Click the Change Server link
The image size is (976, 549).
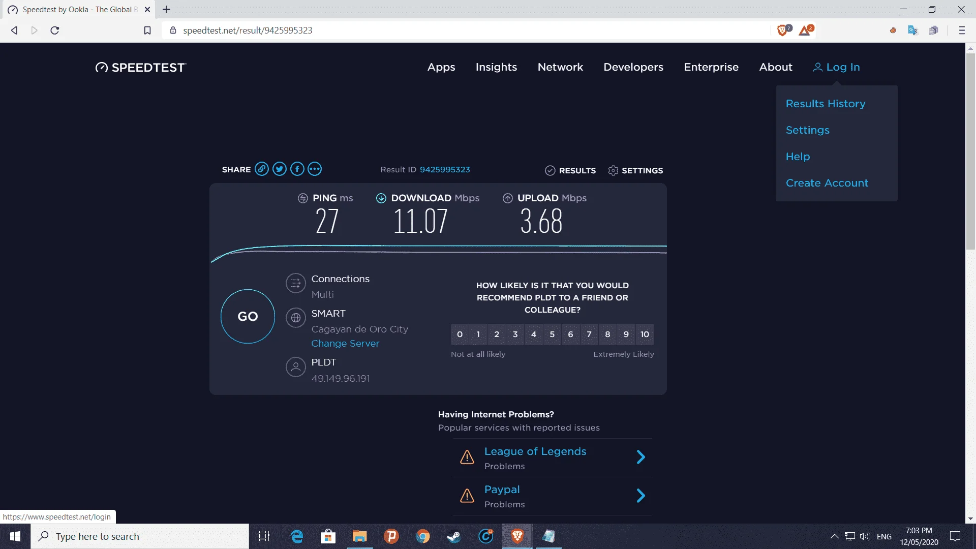345,344
